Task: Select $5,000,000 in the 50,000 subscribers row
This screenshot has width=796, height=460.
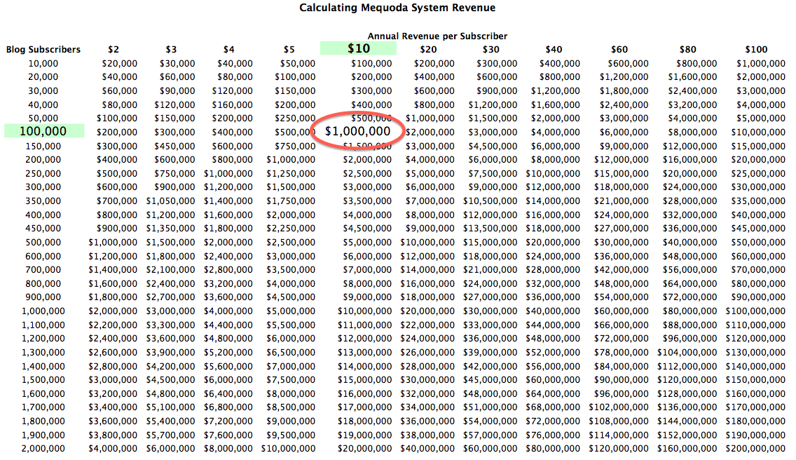Action: pos(761,119)
